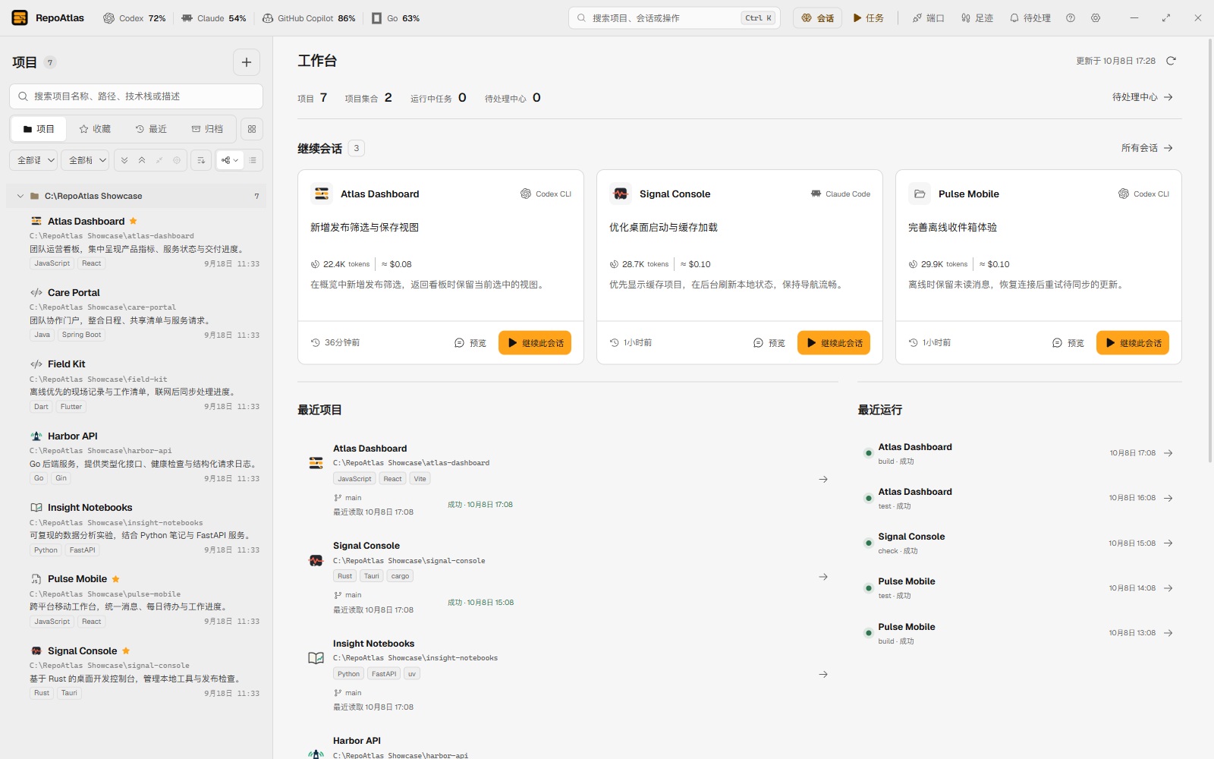Screen dimensions: 1214x759
Task: Open 所有会话 link
Action: point(1147,148)
